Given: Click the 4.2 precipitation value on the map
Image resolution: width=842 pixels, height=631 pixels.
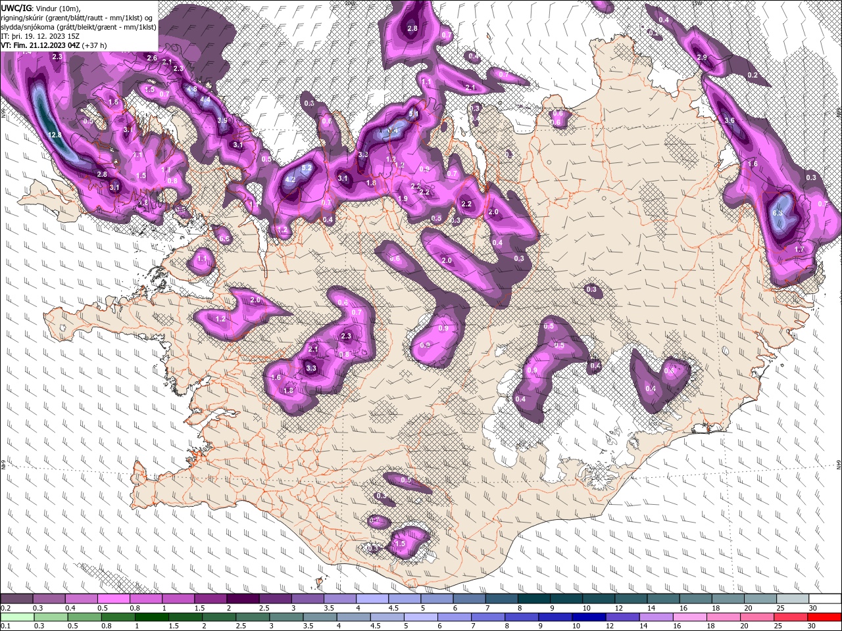Looking at the screenshot, I should (x=290, y=179).
